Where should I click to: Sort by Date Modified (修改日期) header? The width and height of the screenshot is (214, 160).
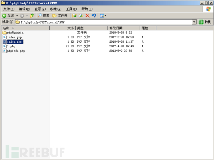(x=124, y=28)
